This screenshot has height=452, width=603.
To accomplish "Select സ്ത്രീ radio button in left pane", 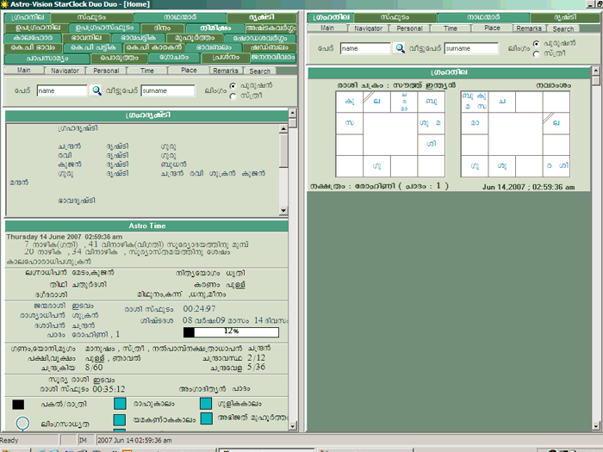I will point(233,96).
